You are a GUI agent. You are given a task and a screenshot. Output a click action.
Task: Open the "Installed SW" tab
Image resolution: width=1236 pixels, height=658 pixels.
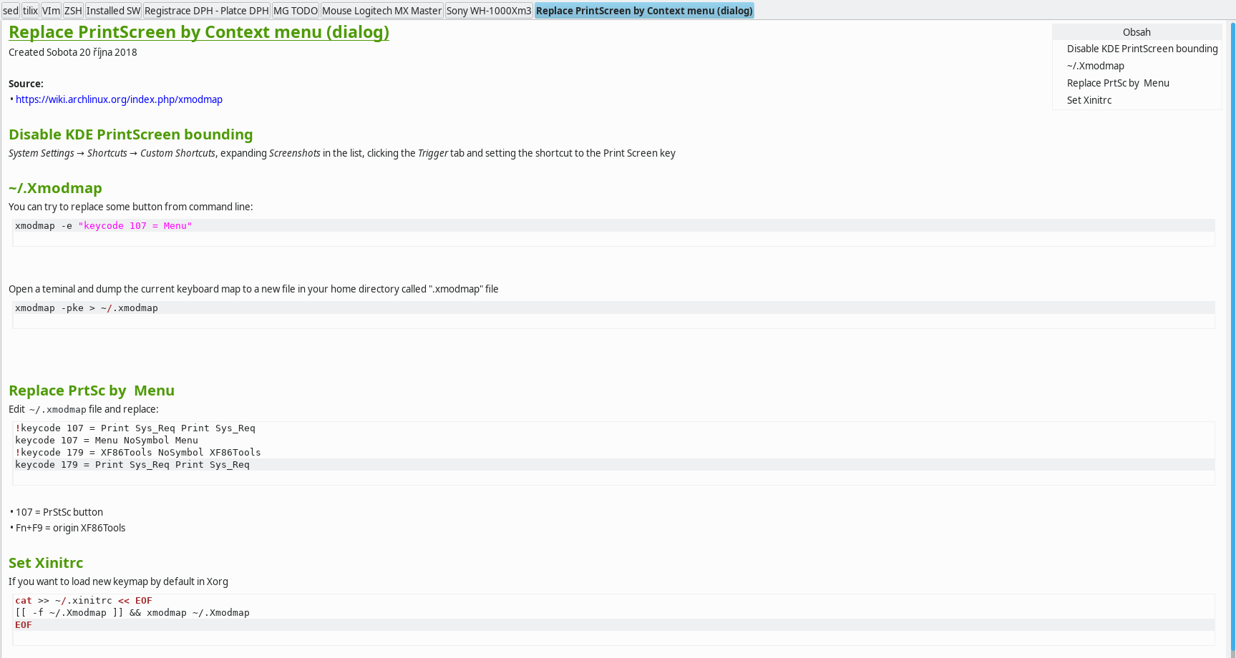tap(113, 10)
